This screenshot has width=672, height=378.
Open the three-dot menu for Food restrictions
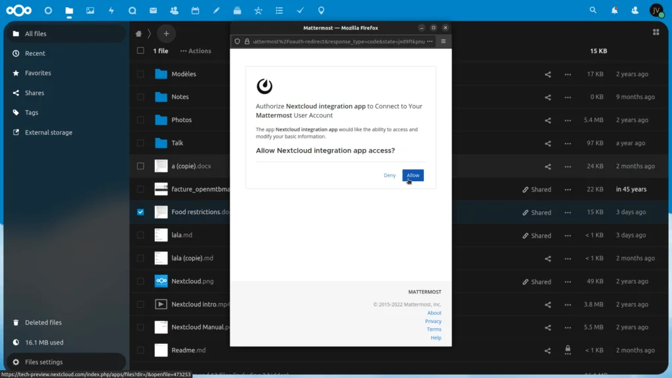pyautogui.click(x=568, y=213)
